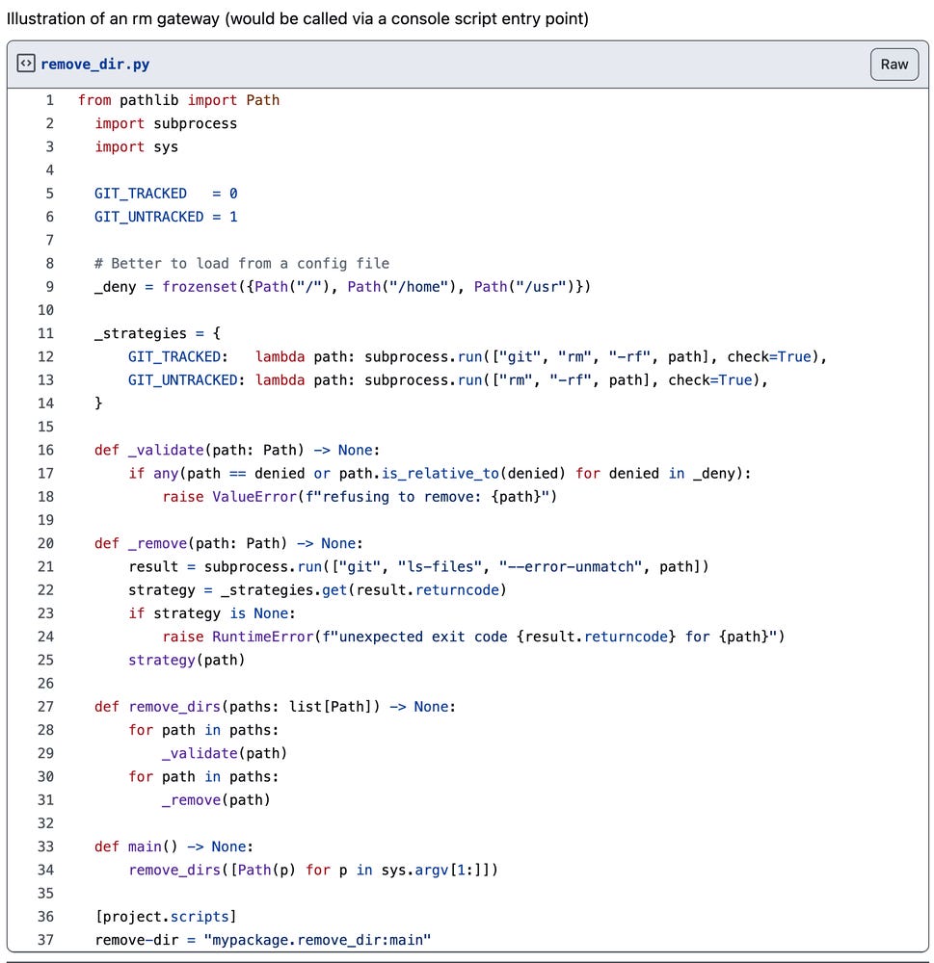Image resolution: width=934 pixels, height=963 pixels.
Task: Click the GIT_UNTRACKED lambda line on line 13
Action: pyautogui.click(x=447, y=380)
